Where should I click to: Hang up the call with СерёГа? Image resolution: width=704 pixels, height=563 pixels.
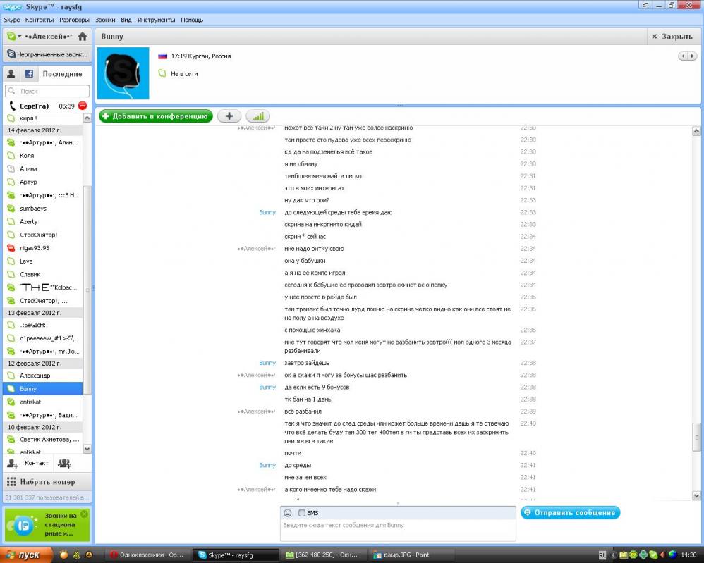83,106
